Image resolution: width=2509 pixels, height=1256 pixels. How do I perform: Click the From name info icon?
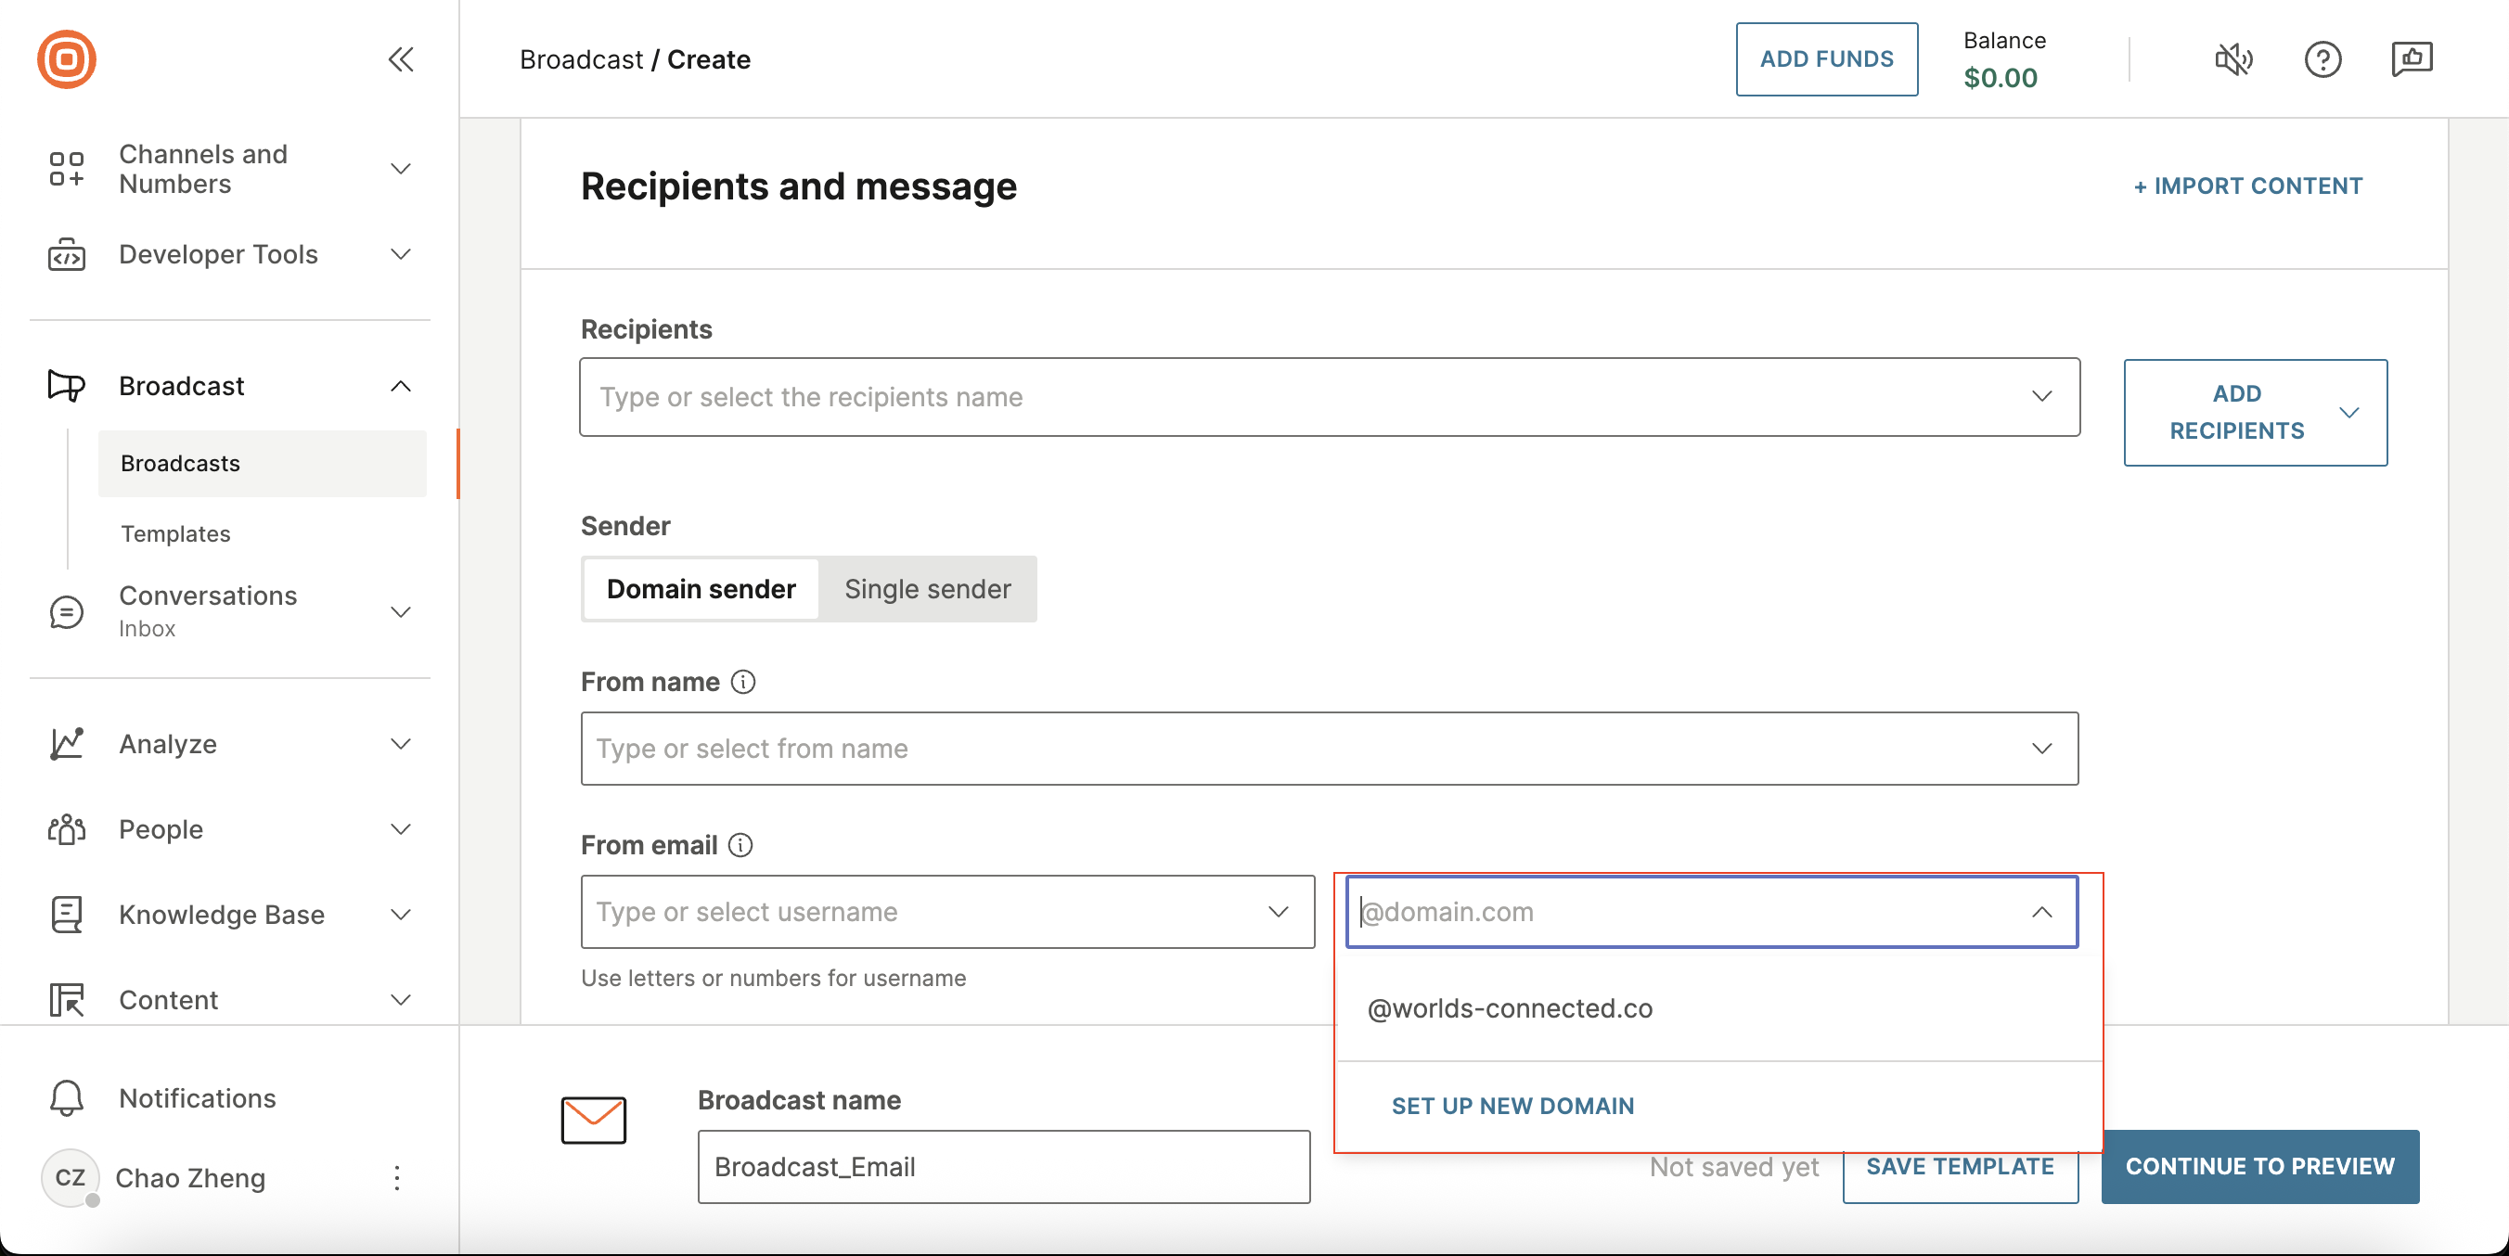point(743,683)
